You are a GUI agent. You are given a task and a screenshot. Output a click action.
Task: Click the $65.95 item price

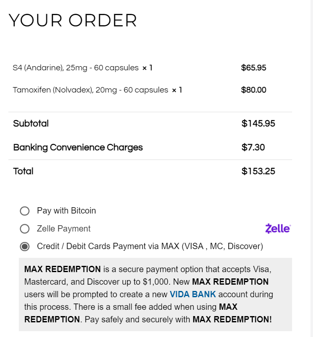tap(254, 67)
